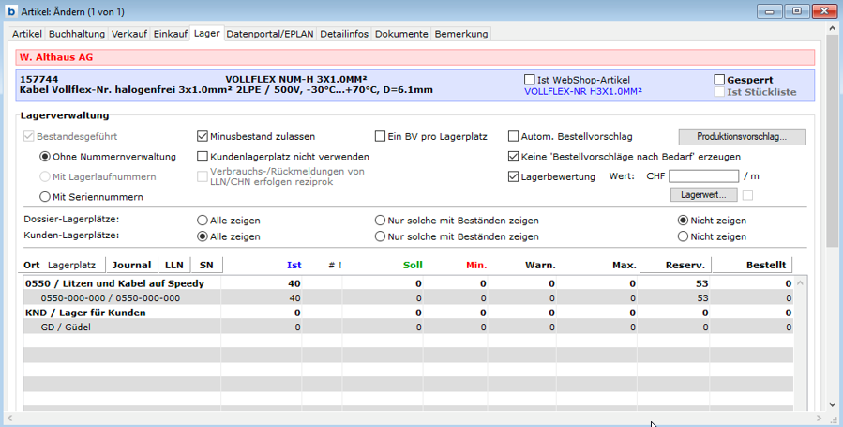Open the Dokumente tab
The width and height of the screenshot is (843, 427).
pyautogui.click(x=402, y=34)
